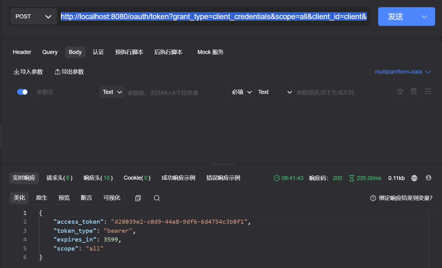The image size is (442, 268).
Task: Click the 参数名 input field
Action: pos(65,92)
